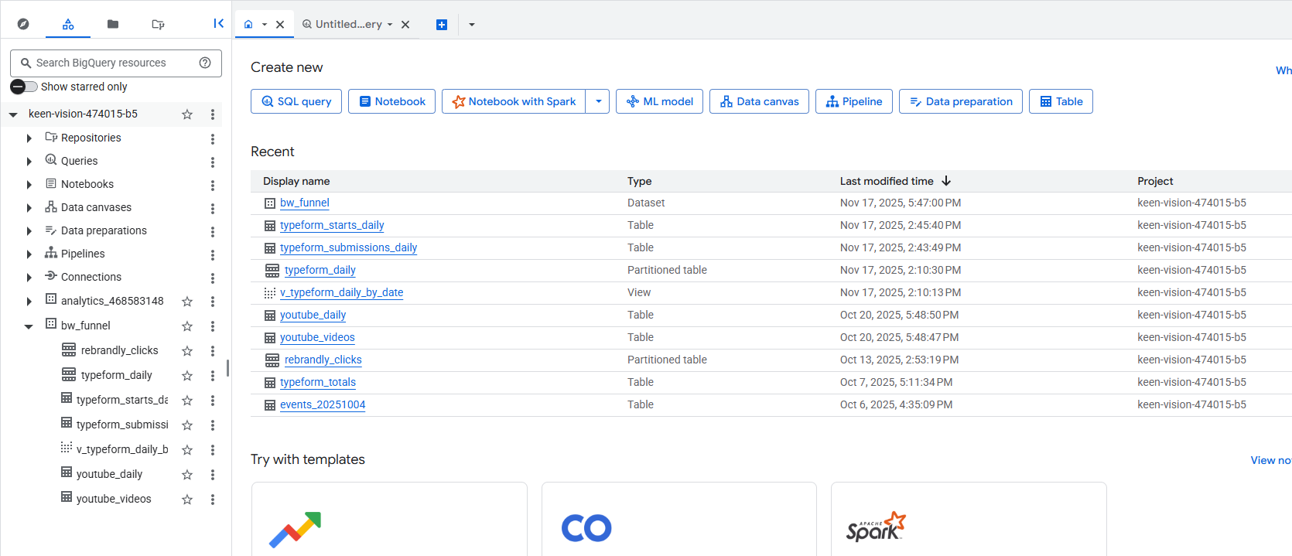The image size is (1292, 556).
Task: Toggle Show starred only switch
Action: coord(23,87)
